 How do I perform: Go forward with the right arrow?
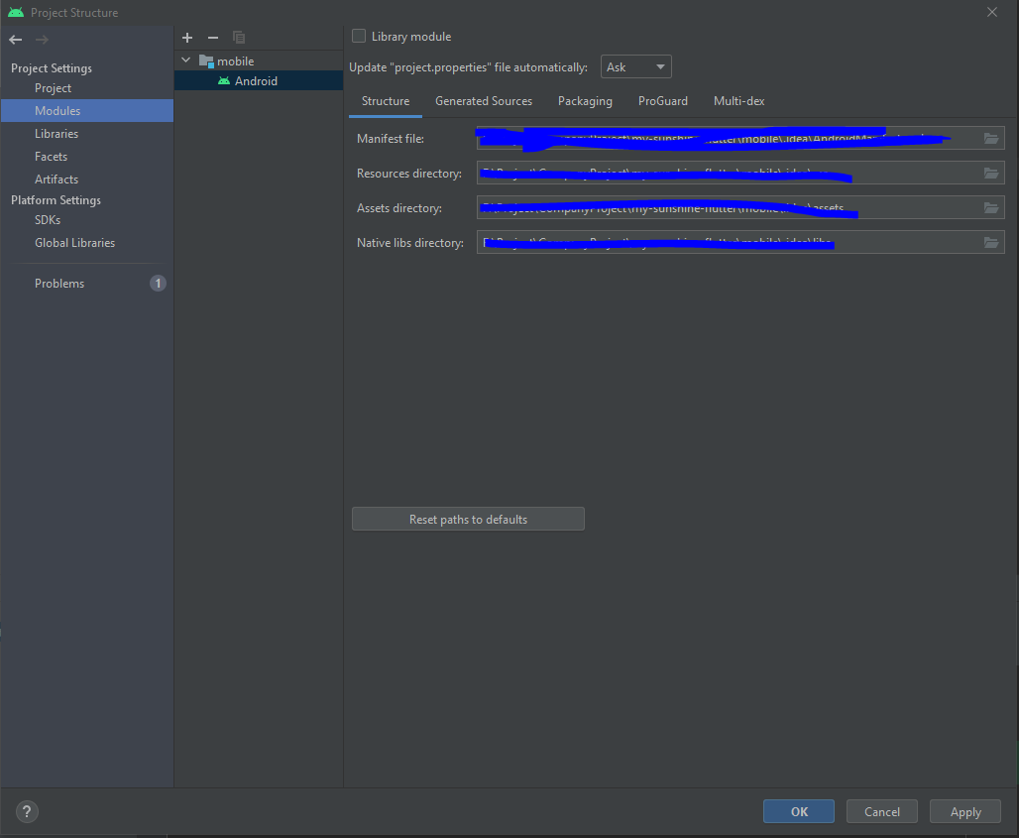click(42, 40)
